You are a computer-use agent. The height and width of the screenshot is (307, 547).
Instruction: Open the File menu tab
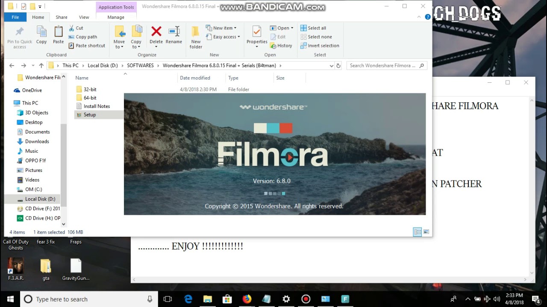pyautogui.click(x=15, y=17)
